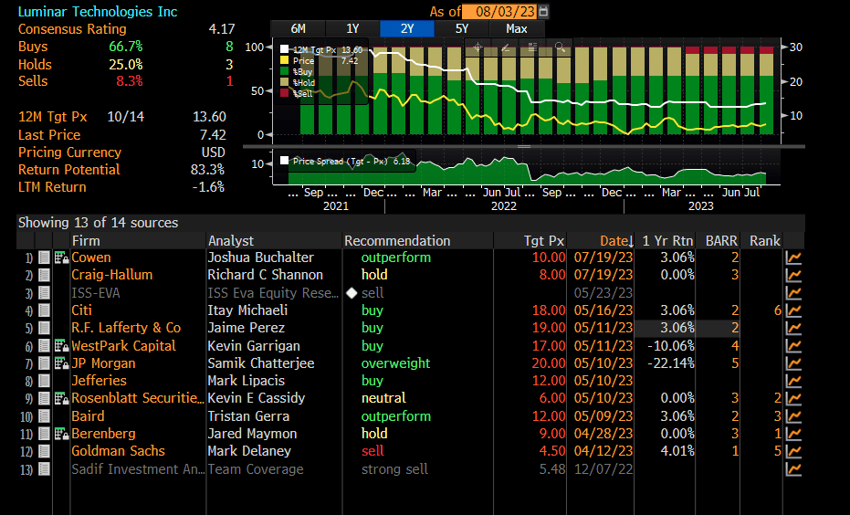Toggle the chart legend list icon
The height and width of the screenshot is (515, 850).
(x=532, y=47)
